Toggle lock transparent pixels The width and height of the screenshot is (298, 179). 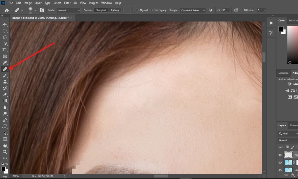pyautogui.click(x=287, y=147)
